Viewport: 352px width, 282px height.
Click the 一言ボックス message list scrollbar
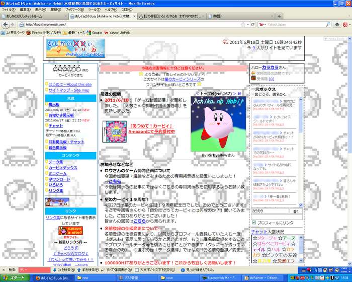coord(301,152)
